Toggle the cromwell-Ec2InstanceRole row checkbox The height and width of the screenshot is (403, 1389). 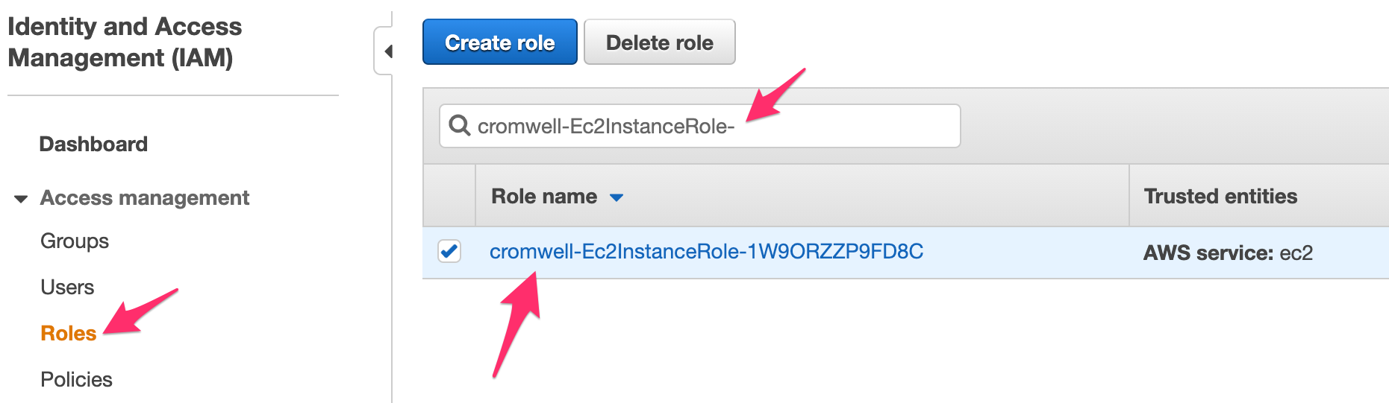pos(449,252)
